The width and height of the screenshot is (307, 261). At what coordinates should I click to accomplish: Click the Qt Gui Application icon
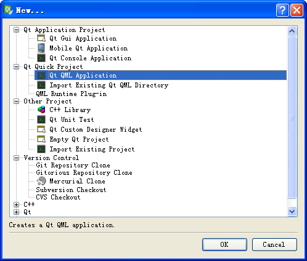pos(41,38)
